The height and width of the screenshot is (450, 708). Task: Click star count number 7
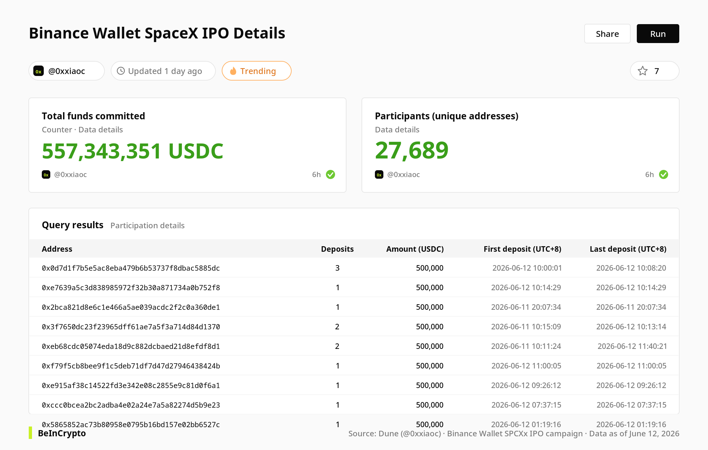(657, 71)
